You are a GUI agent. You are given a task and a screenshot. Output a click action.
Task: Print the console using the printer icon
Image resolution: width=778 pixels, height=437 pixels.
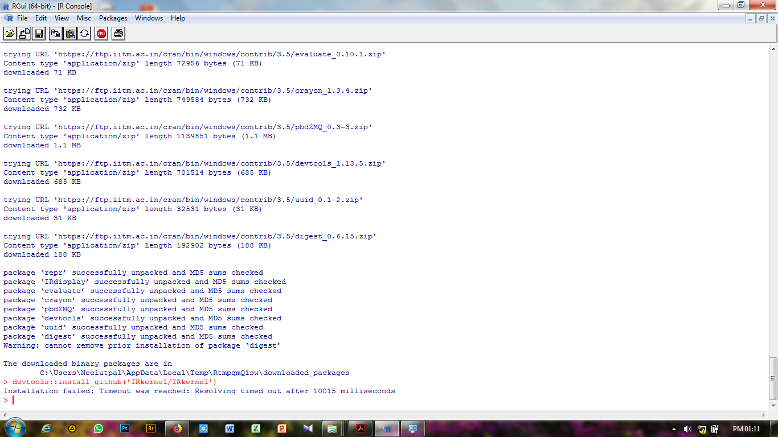[x=118, y=34]
